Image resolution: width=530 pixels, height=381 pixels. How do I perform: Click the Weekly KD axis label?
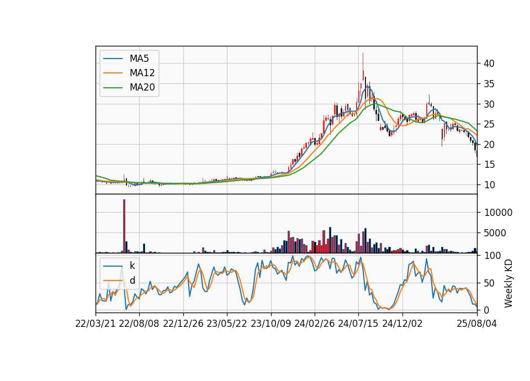click(x=508, y=283)
